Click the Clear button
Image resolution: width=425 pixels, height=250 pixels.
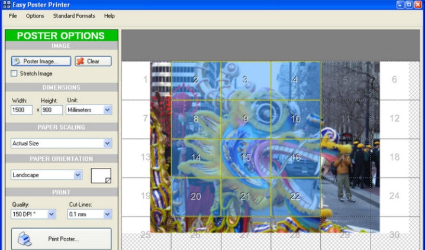click(94, 61)
